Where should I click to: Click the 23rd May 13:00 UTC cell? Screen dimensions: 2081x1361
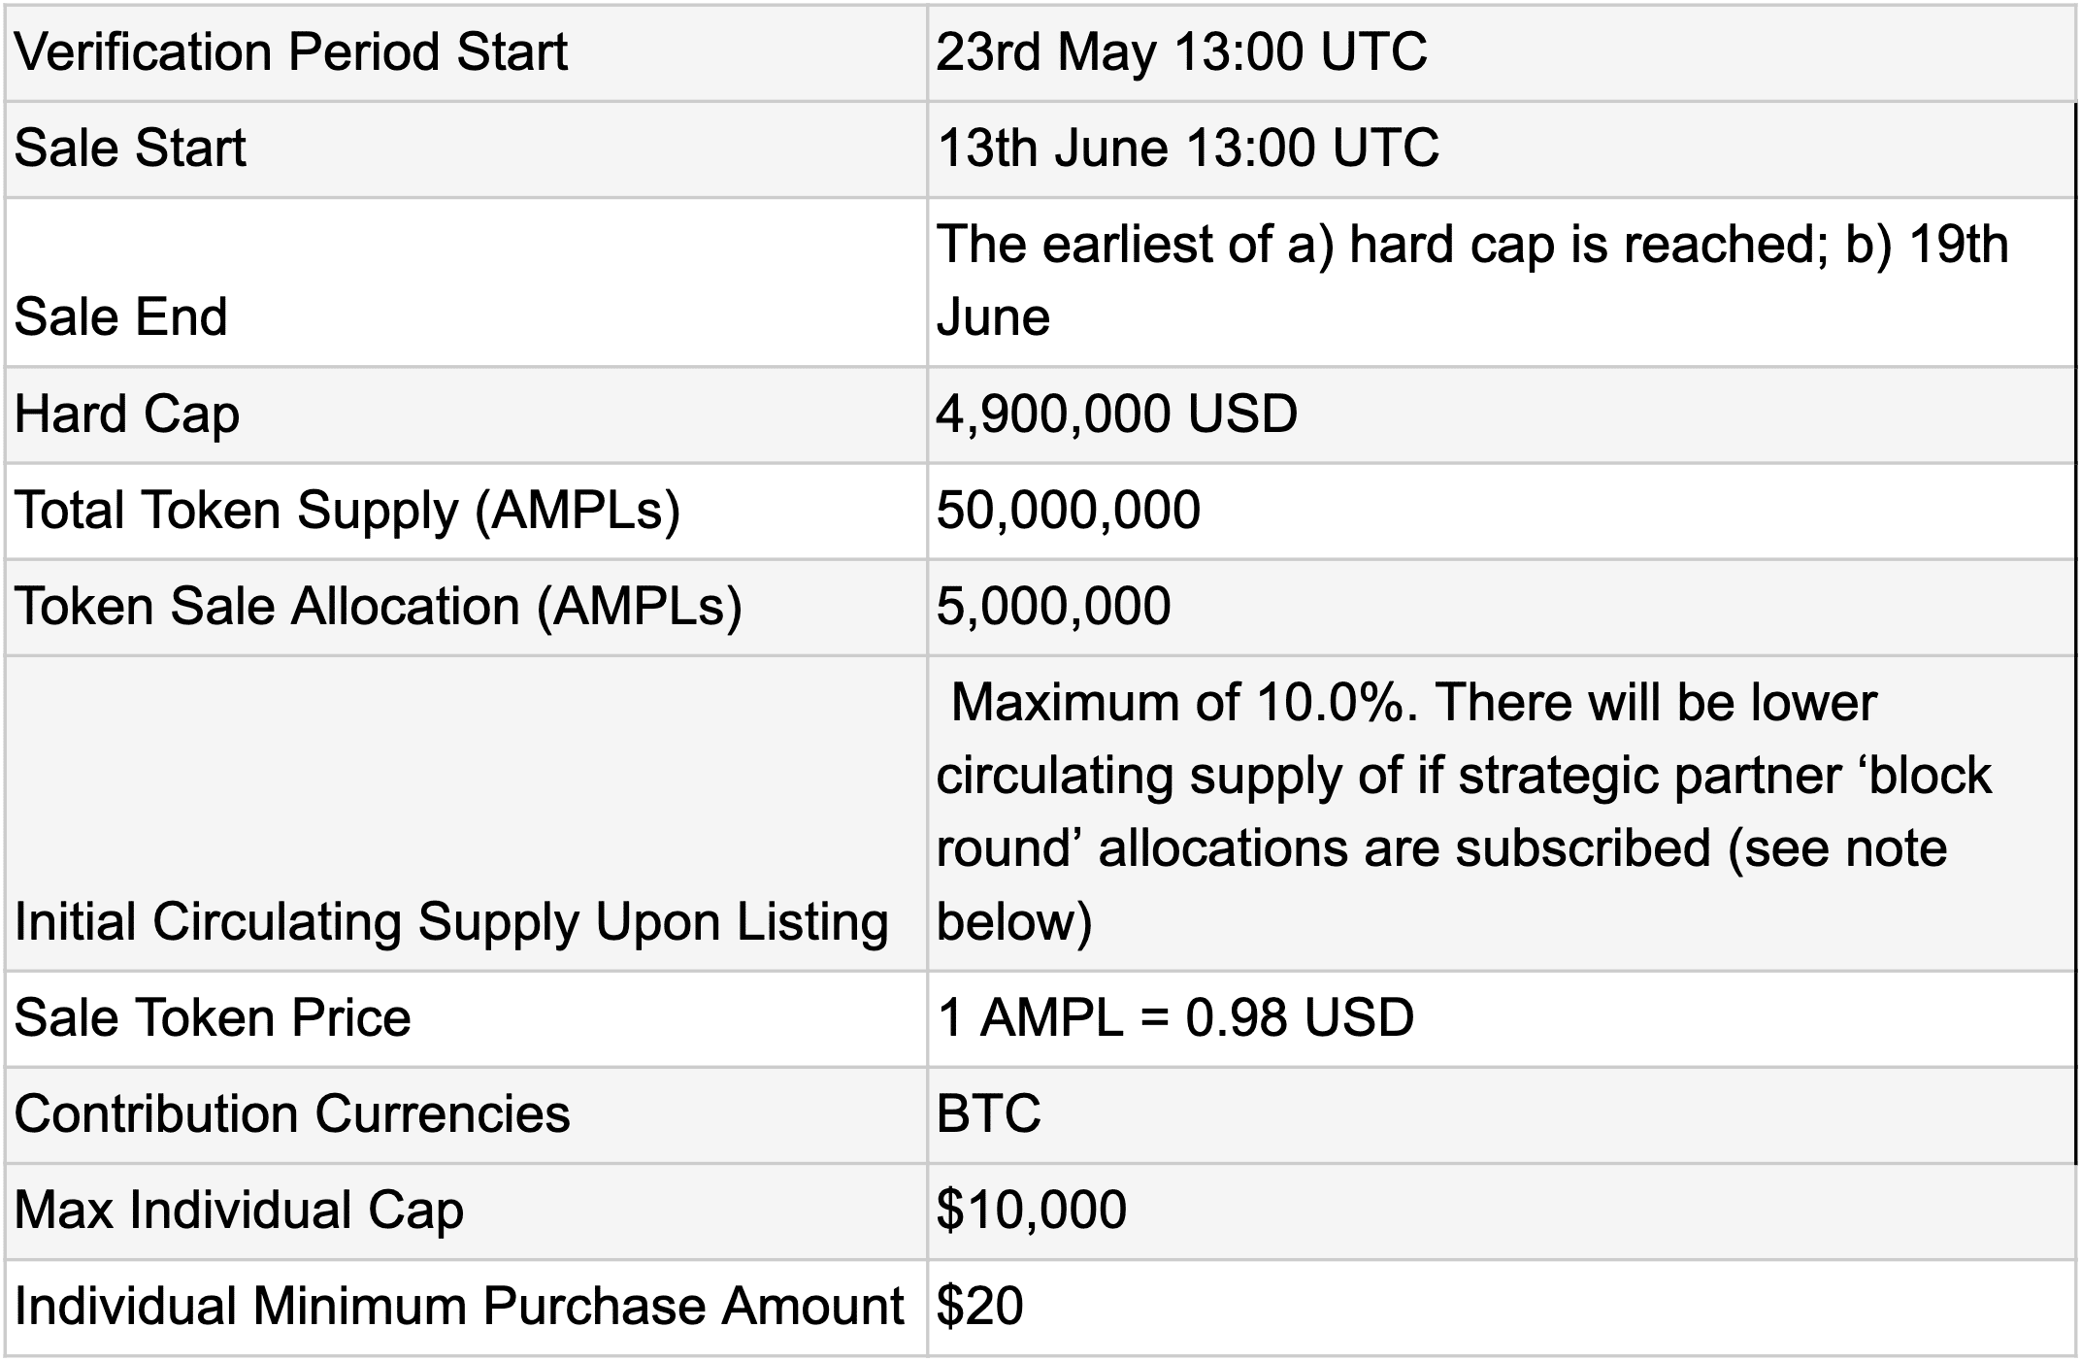click(x=1502, y=53)
